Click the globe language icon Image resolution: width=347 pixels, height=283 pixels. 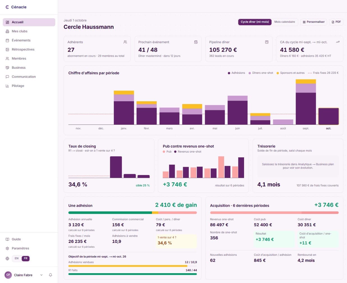coord(7,259)
